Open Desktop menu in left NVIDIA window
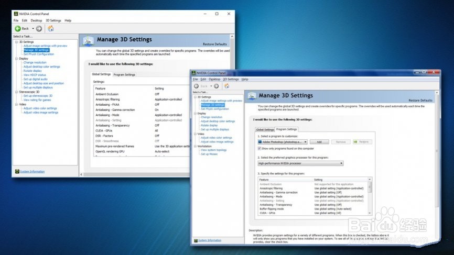Screen dimensions: 454x255 pos(37,20)
